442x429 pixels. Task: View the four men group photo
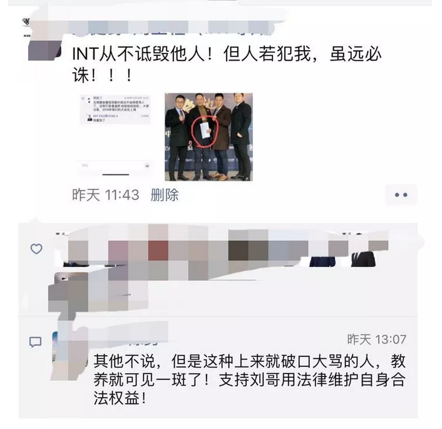pos(208,137)
